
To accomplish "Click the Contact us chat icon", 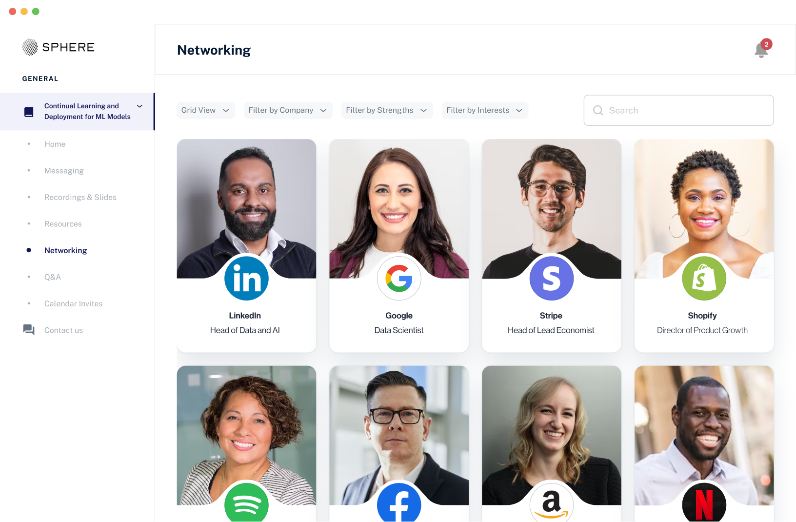I will (29, 330).
